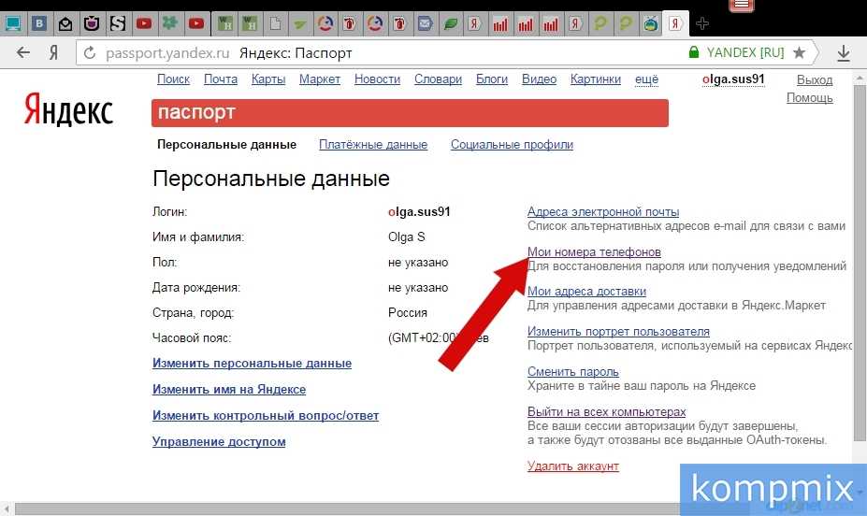
Task: Select the active Yandex Passport tab
Action: (x=675, y=23)
